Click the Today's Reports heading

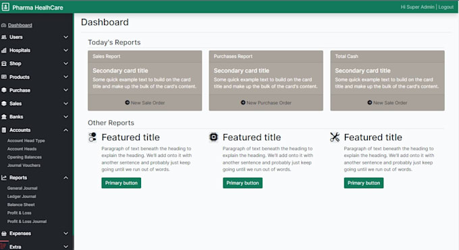tap(114, 42)
